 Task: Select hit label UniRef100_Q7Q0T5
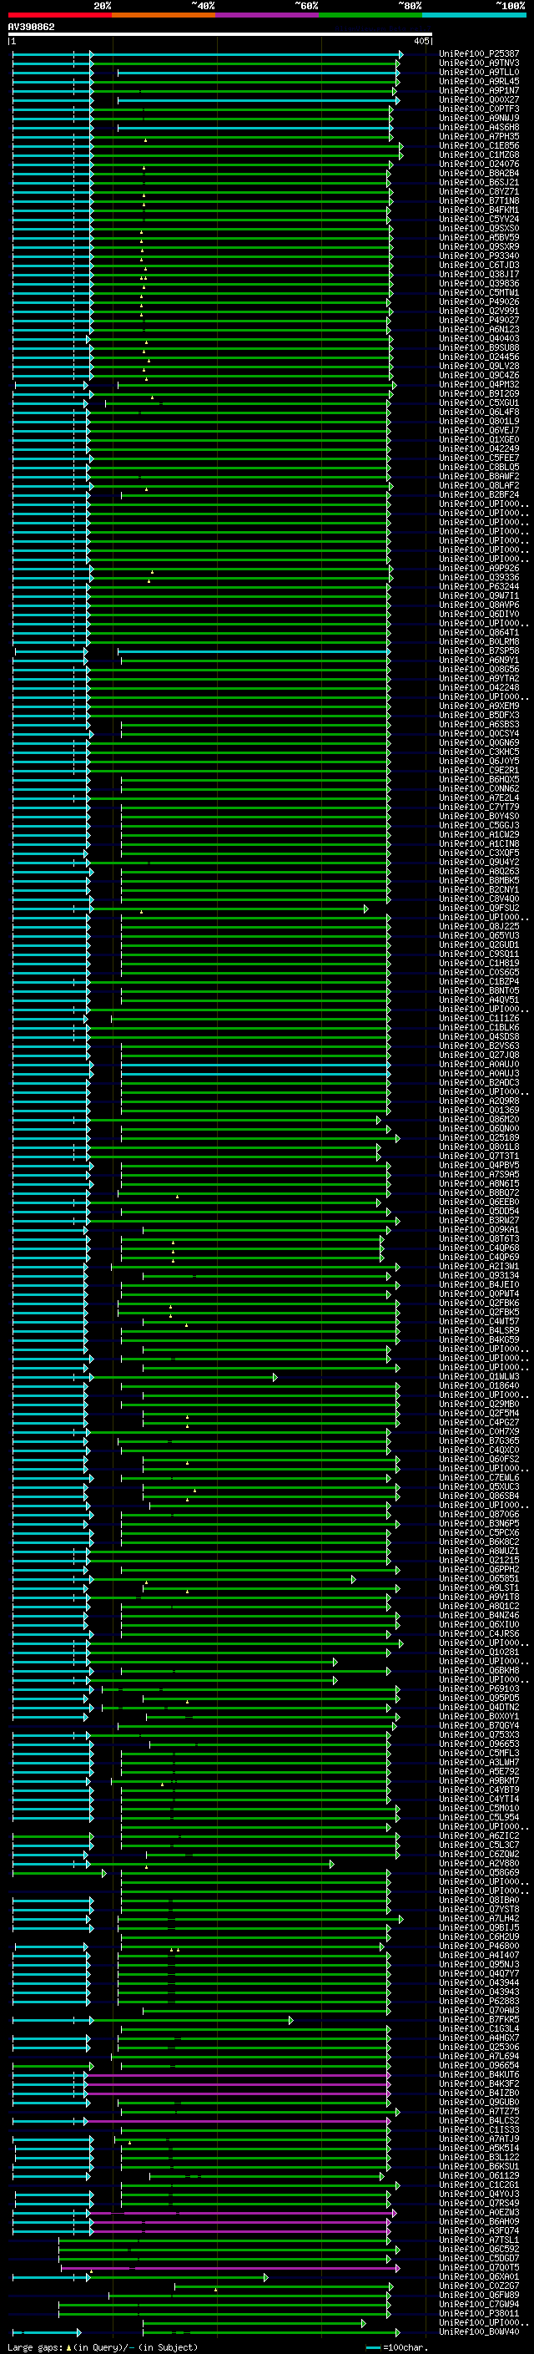click(479, 2267)
